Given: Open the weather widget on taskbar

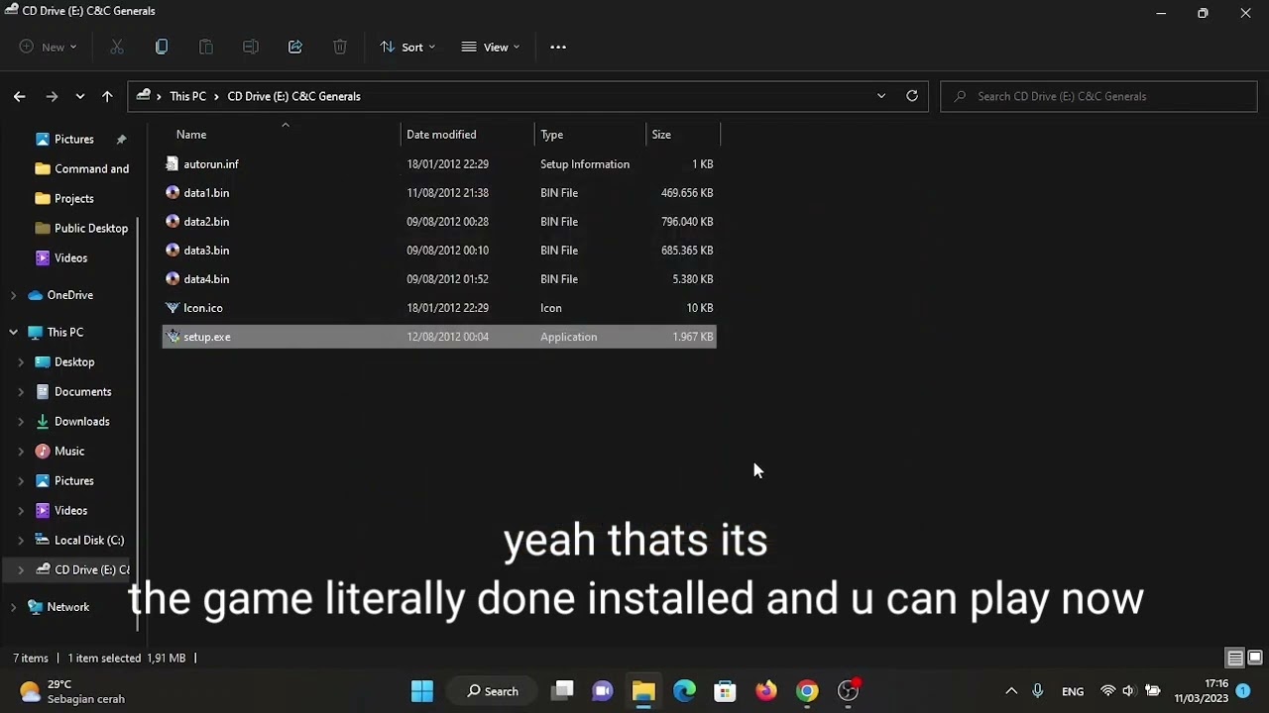Looking at the screenshot, I should coord(71,691).
